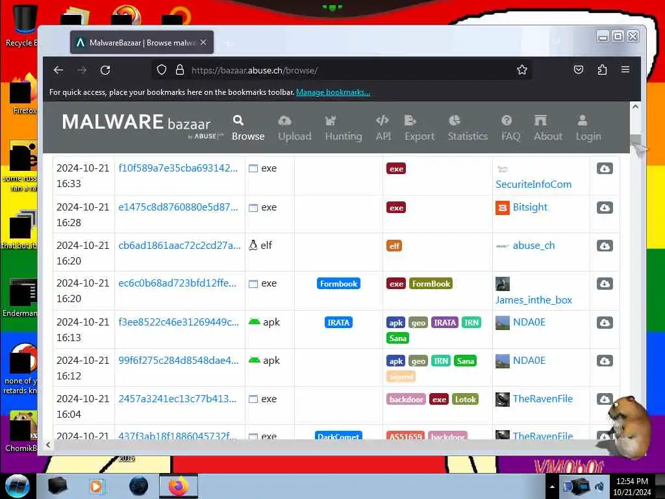
Task: Download the e1475c8d8760880e5d87 sample
Action: coord(605,207)
